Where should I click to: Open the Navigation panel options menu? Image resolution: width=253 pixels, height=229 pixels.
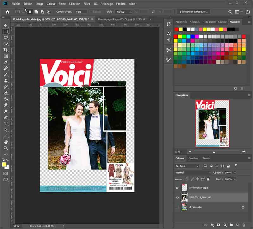click(249, 95)
